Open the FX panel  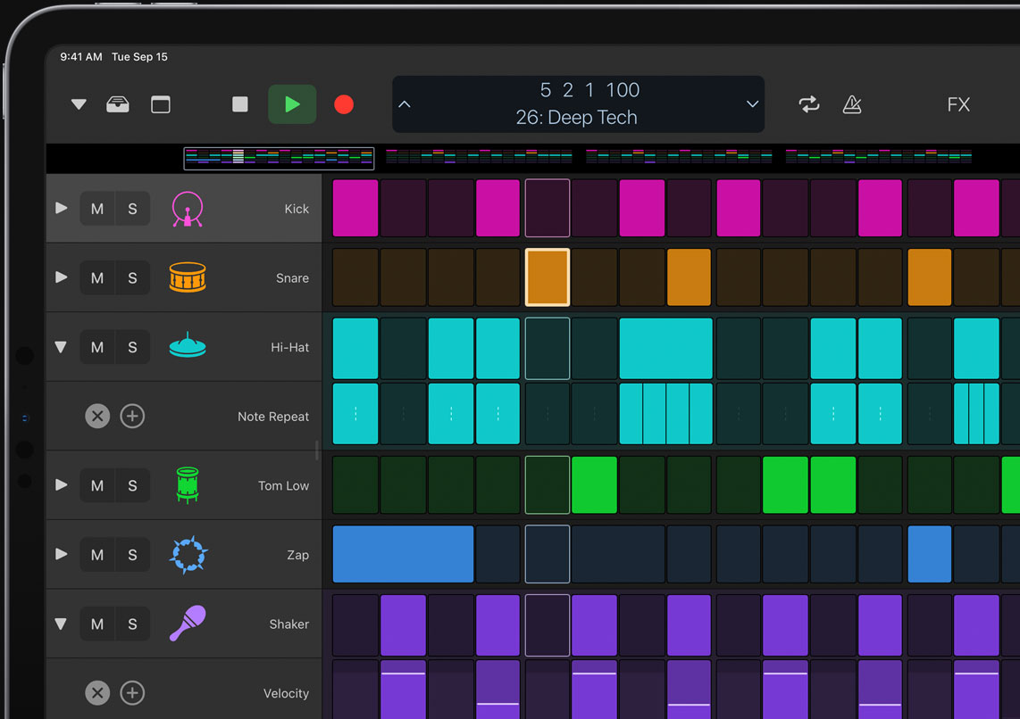point(958,104)
